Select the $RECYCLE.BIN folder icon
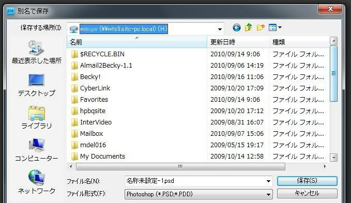Viewport: 351px width, 203px height. (74, 54)
